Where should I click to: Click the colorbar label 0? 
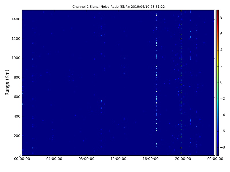[x=221, y=82]
